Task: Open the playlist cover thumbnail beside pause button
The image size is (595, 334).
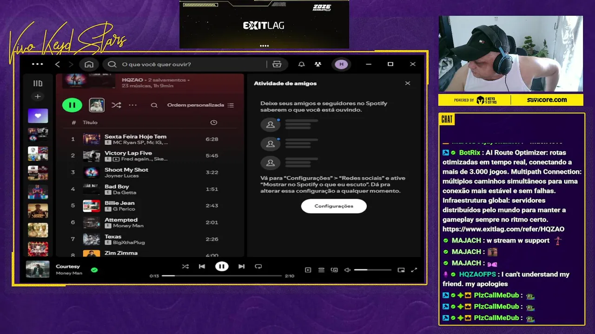Action: [97, 105]
